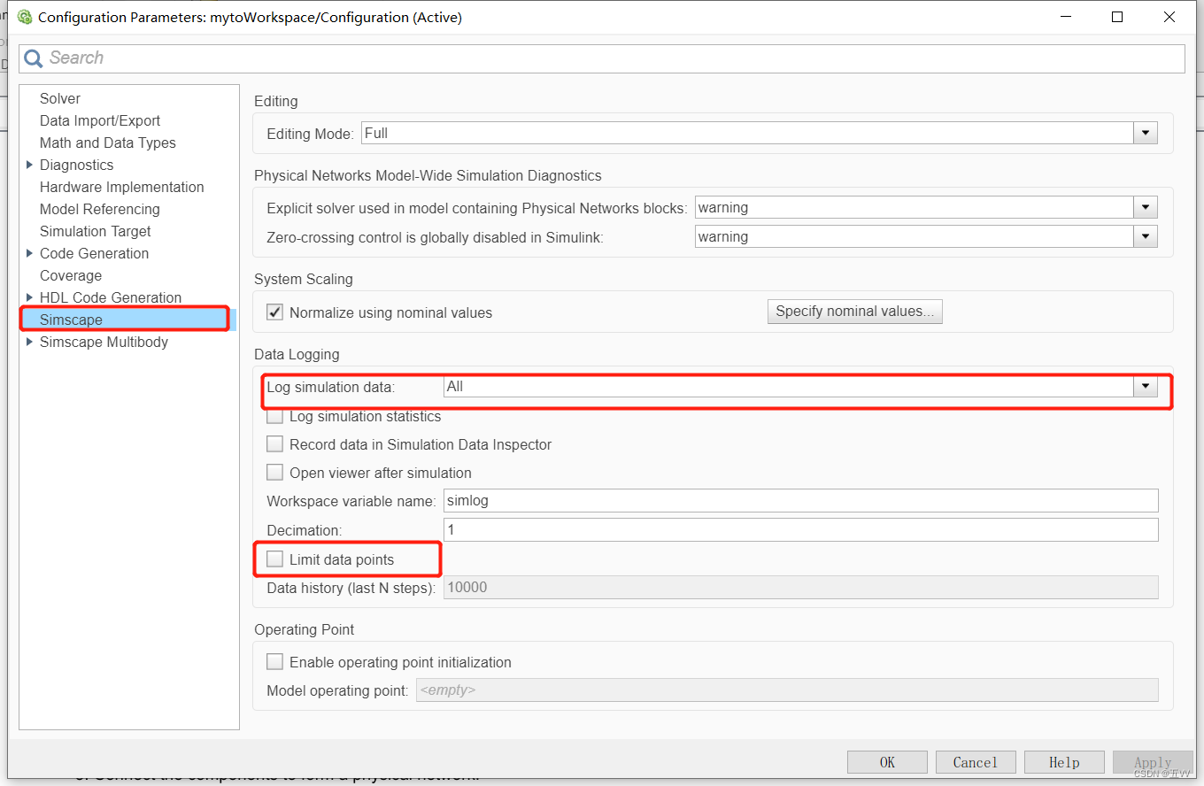Viewport: 1204px width, 786px height.
Task: Toggle Normalize using nominal values
Action: coord(275,312)
